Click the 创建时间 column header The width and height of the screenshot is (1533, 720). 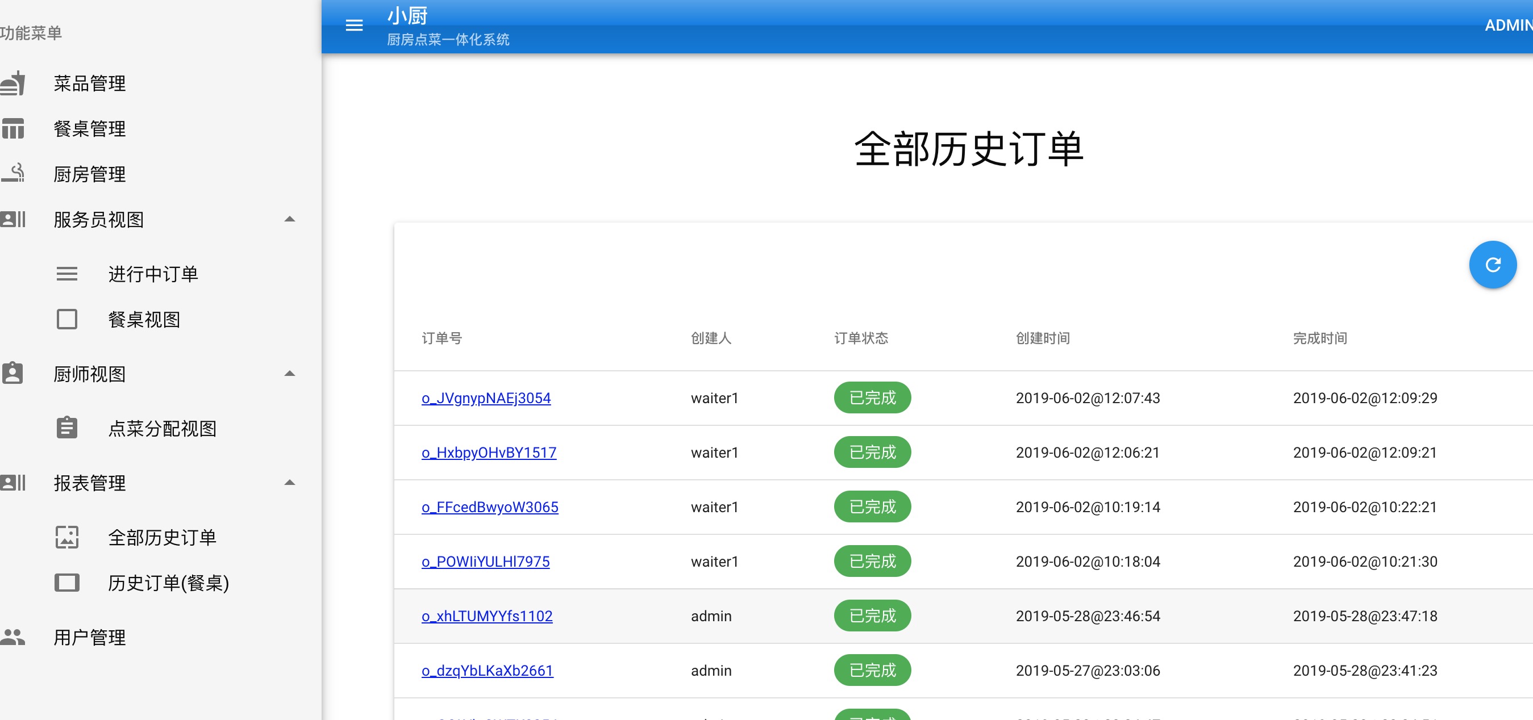point(1042,338)
